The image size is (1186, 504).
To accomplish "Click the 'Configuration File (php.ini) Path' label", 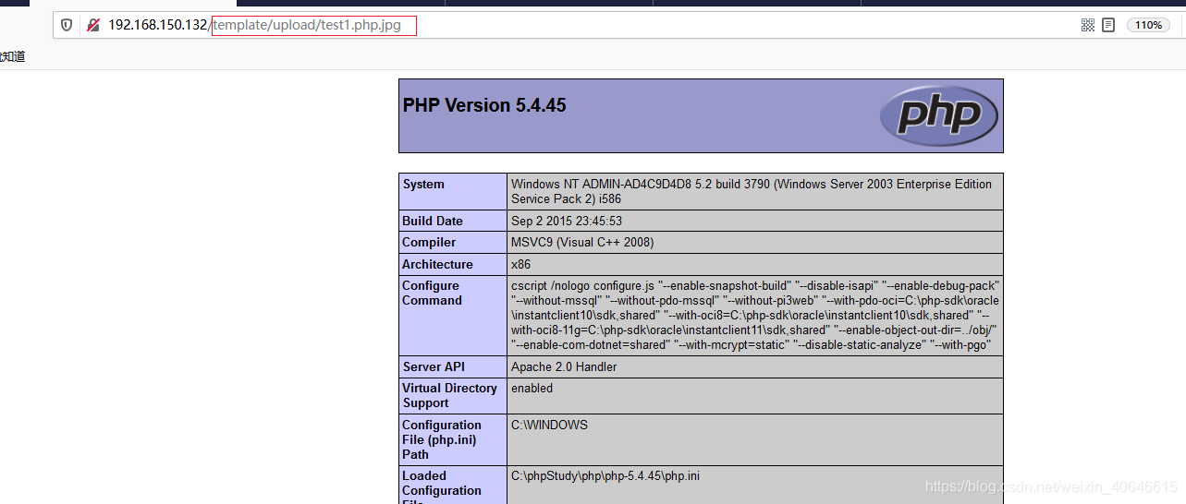I will click(x=442, y=440).
